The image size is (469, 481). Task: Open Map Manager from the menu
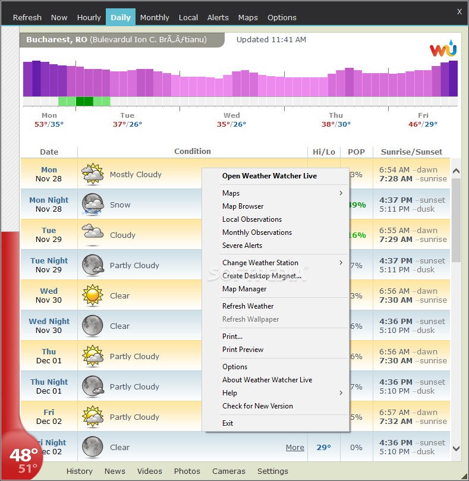[244, 289]
